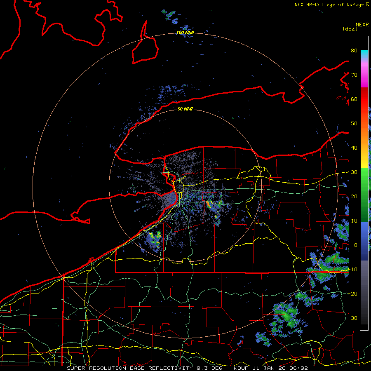The width and height of the screenshot is (371, 371).
Task: Click the 100 NMI range ring label
Action: coord(185,33)
